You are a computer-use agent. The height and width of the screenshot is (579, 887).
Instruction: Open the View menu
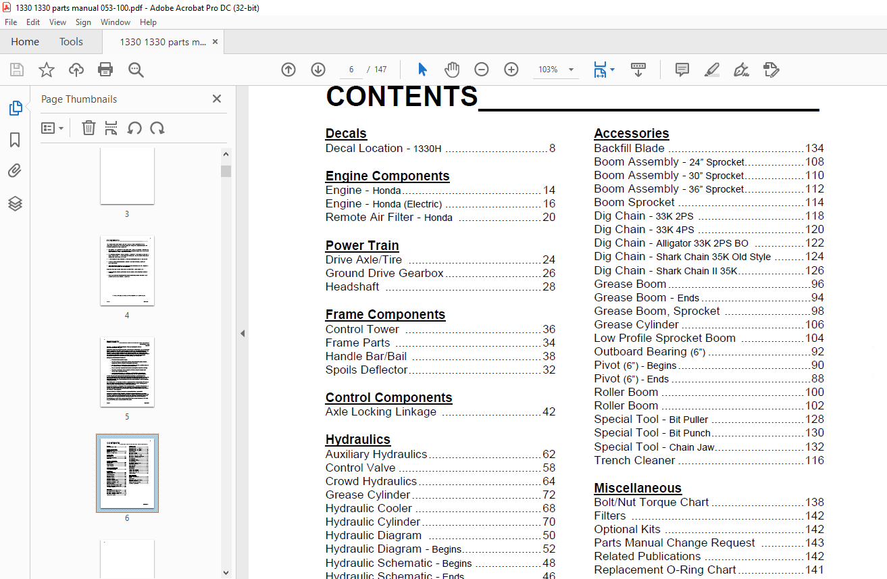point(58,22)
